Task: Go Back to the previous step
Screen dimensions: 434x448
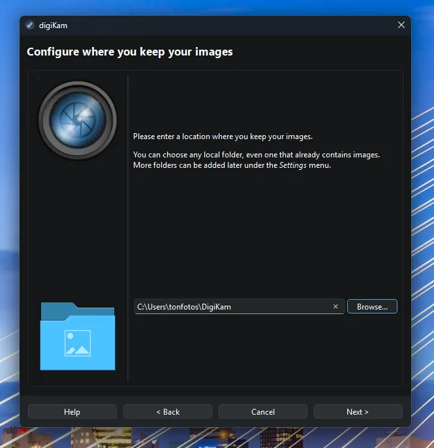Action: click(168, 411)
